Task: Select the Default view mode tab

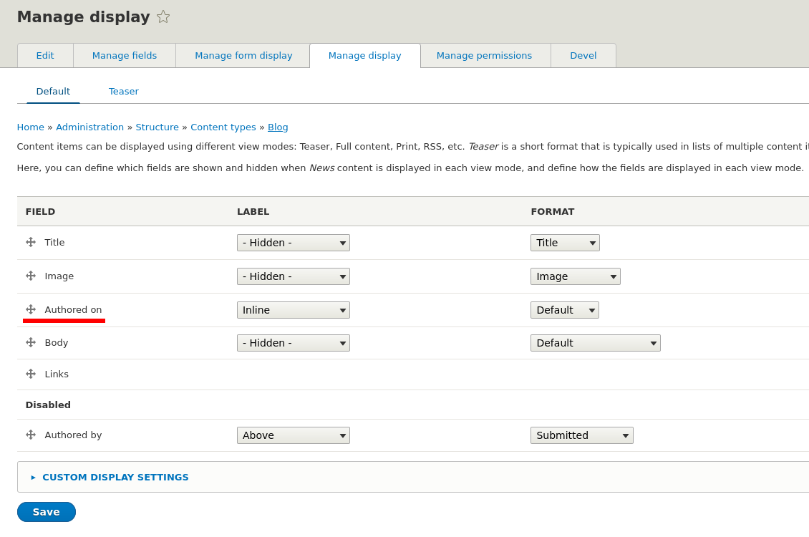Action: tap(53, 92)
